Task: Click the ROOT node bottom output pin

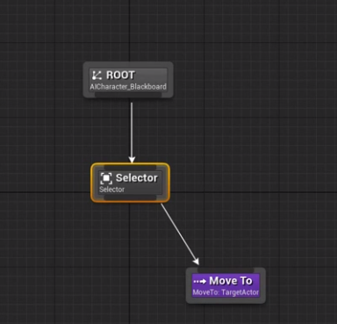Action: tap(128, 95)
